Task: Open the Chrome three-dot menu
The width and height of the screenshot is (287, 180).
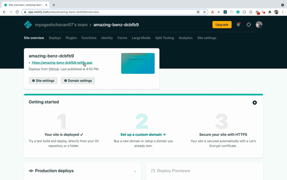Action: pos(283,12)
